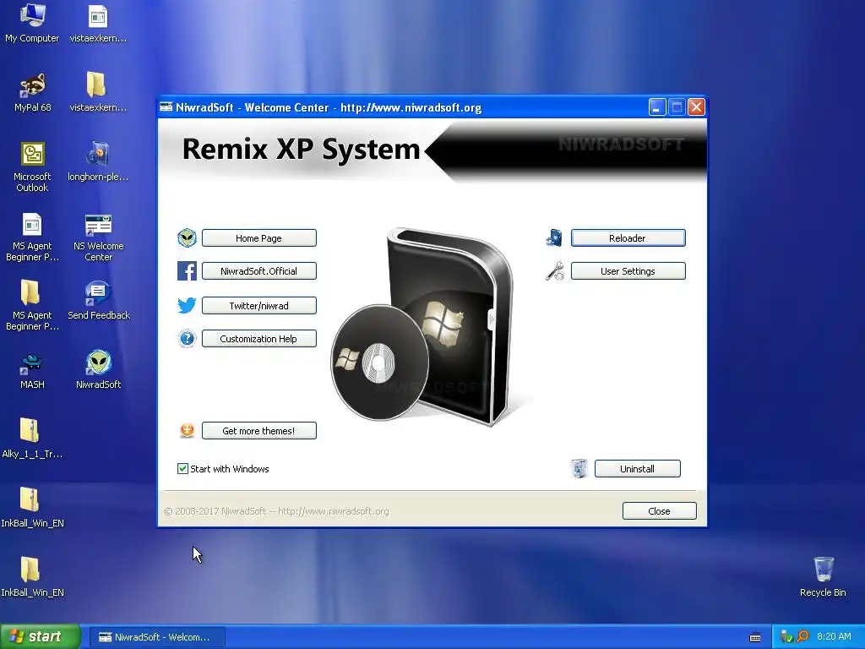Click the safely remove hardware tray icon
The image size is (865, 649).
click(x=786, y=636)
